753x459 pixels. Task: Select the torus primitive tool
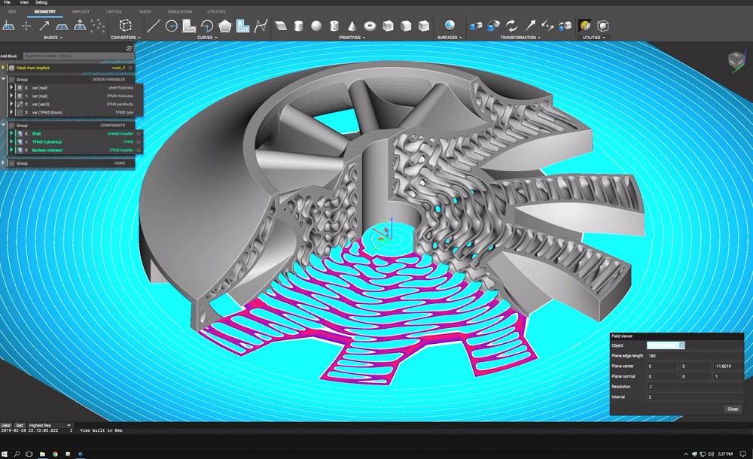369,25
